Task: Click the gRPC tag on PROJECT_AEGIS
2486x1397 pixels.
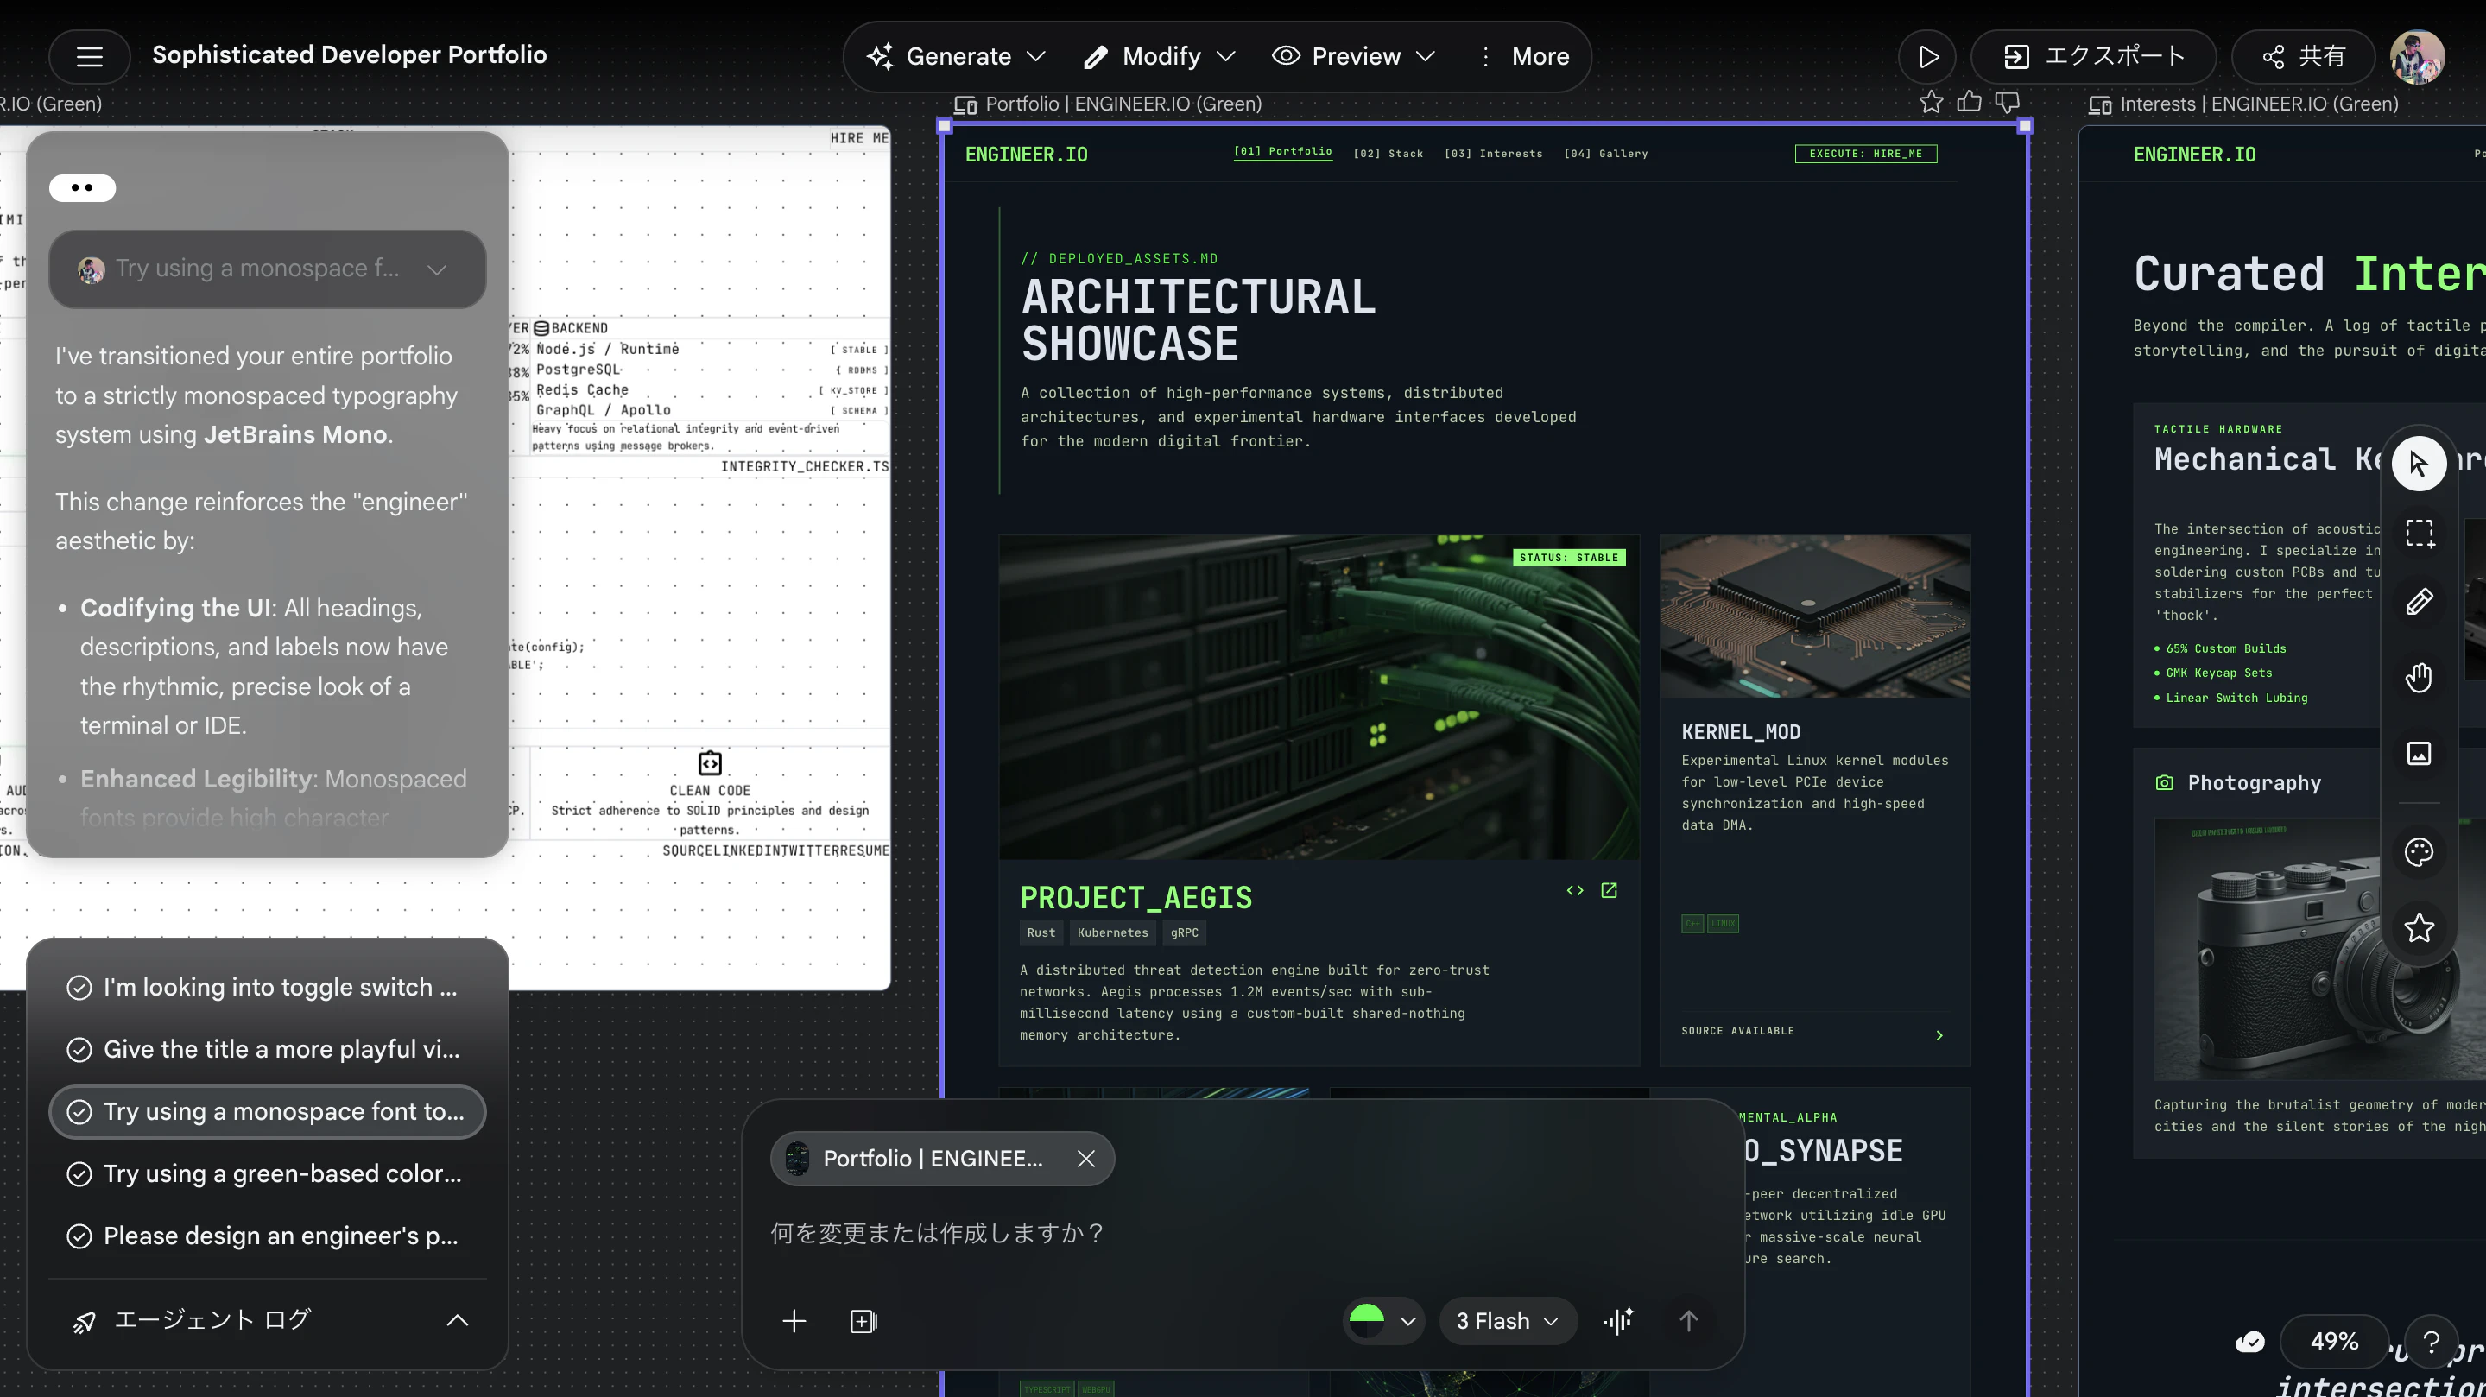Action: (1184, 933)
